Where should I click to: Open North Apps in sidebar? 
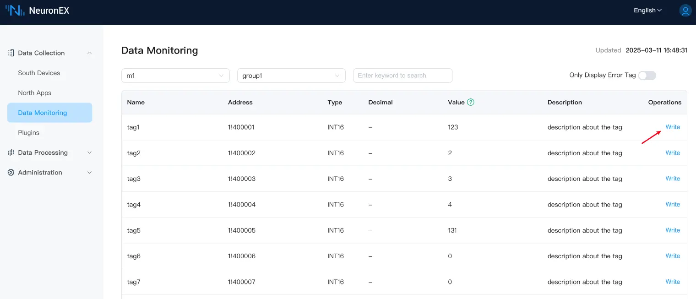coord(35,93)
